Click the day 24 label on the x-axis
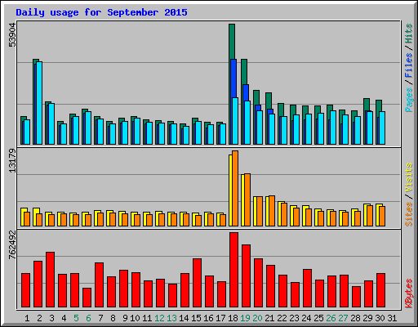 click(x=306, y=318)
